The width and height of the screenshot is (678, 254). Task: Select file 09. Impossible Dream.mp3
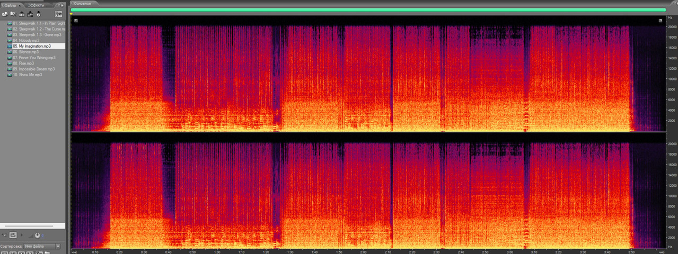pos(35,69)
